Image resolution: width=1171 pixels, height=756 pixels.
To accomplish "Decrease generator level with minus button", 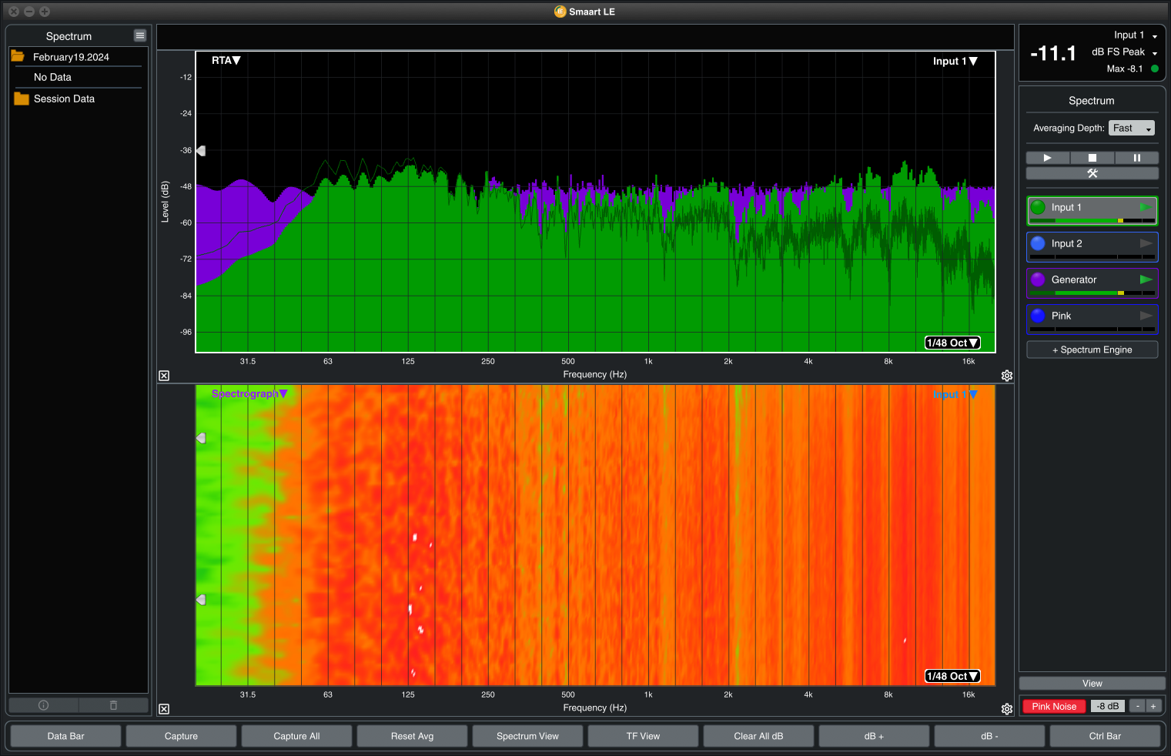I will click(x=1137, y=707).
